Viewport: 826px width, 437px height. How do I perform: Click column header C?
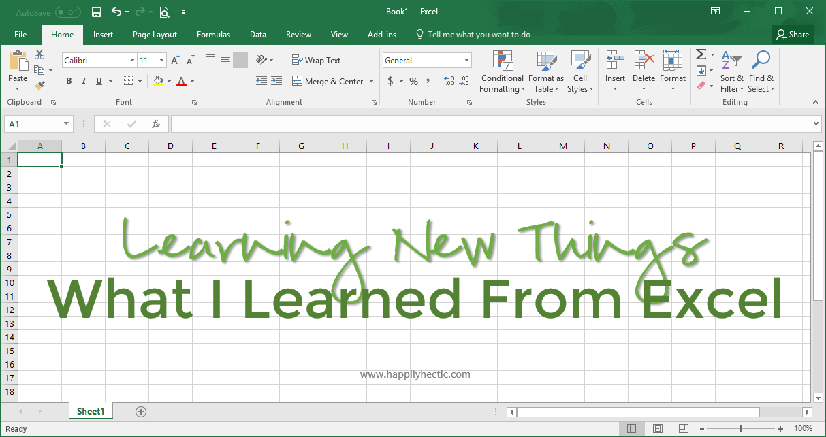pyautogui.click(x=127, y=146)
